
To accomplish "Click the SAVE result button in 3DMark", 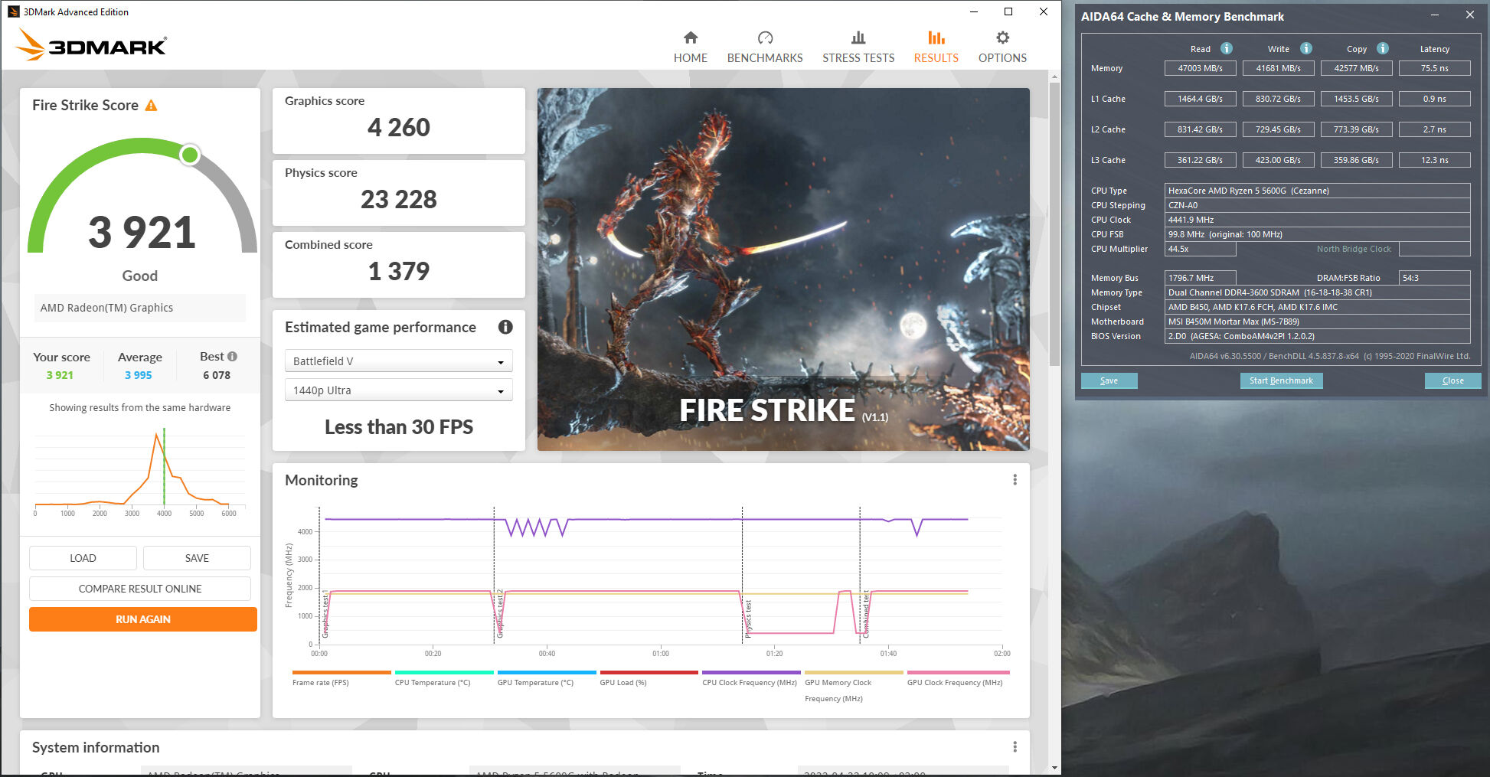I will (197, 558).
